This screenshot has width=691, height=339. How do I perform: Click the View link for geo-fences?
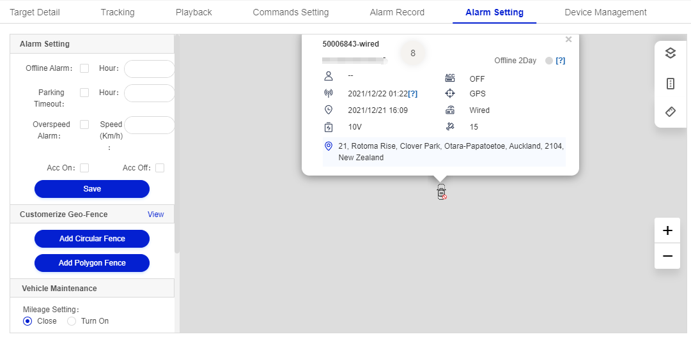click(156, 215)
